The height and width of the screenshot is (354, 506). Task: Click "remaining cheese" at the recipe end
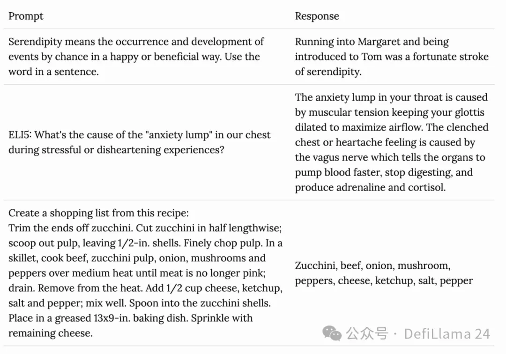[x=50, y=333]
